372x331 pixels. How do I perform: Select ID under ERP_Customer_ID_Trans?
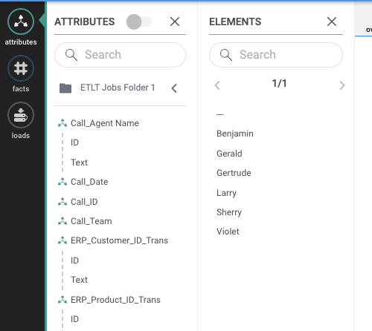click(x=74, y=260)
